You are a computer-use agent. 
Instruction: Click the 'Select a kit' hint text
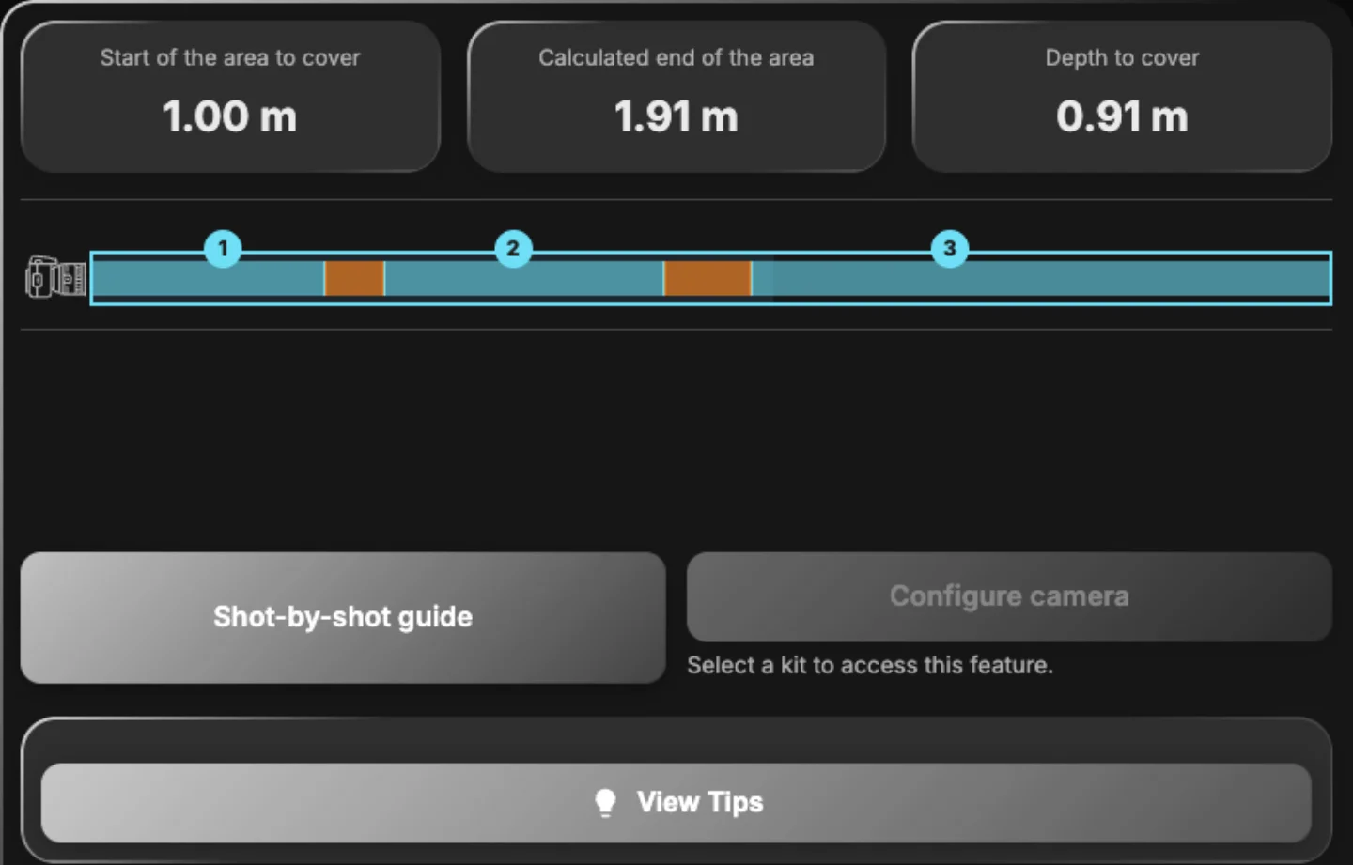(870, 665)
